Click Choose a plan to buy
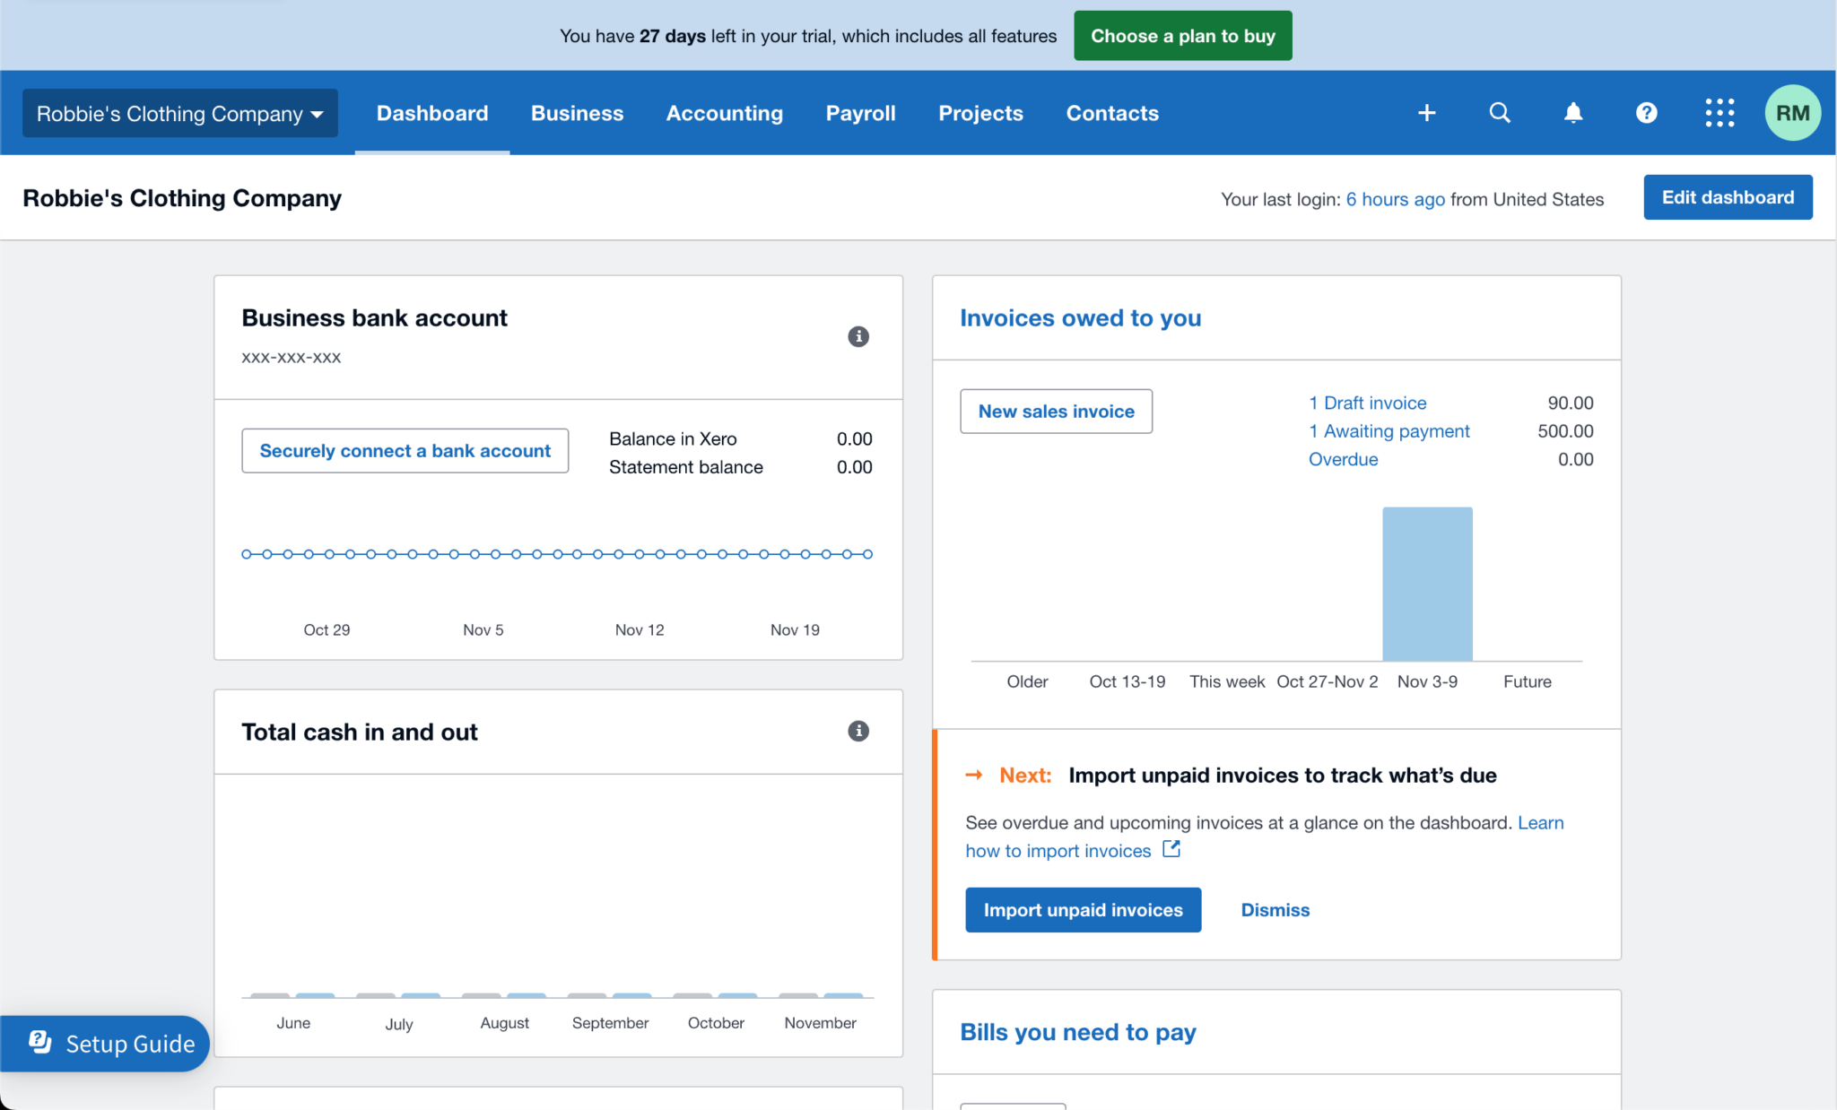The image size is (1837, 1110). [x=1182, y=35]
